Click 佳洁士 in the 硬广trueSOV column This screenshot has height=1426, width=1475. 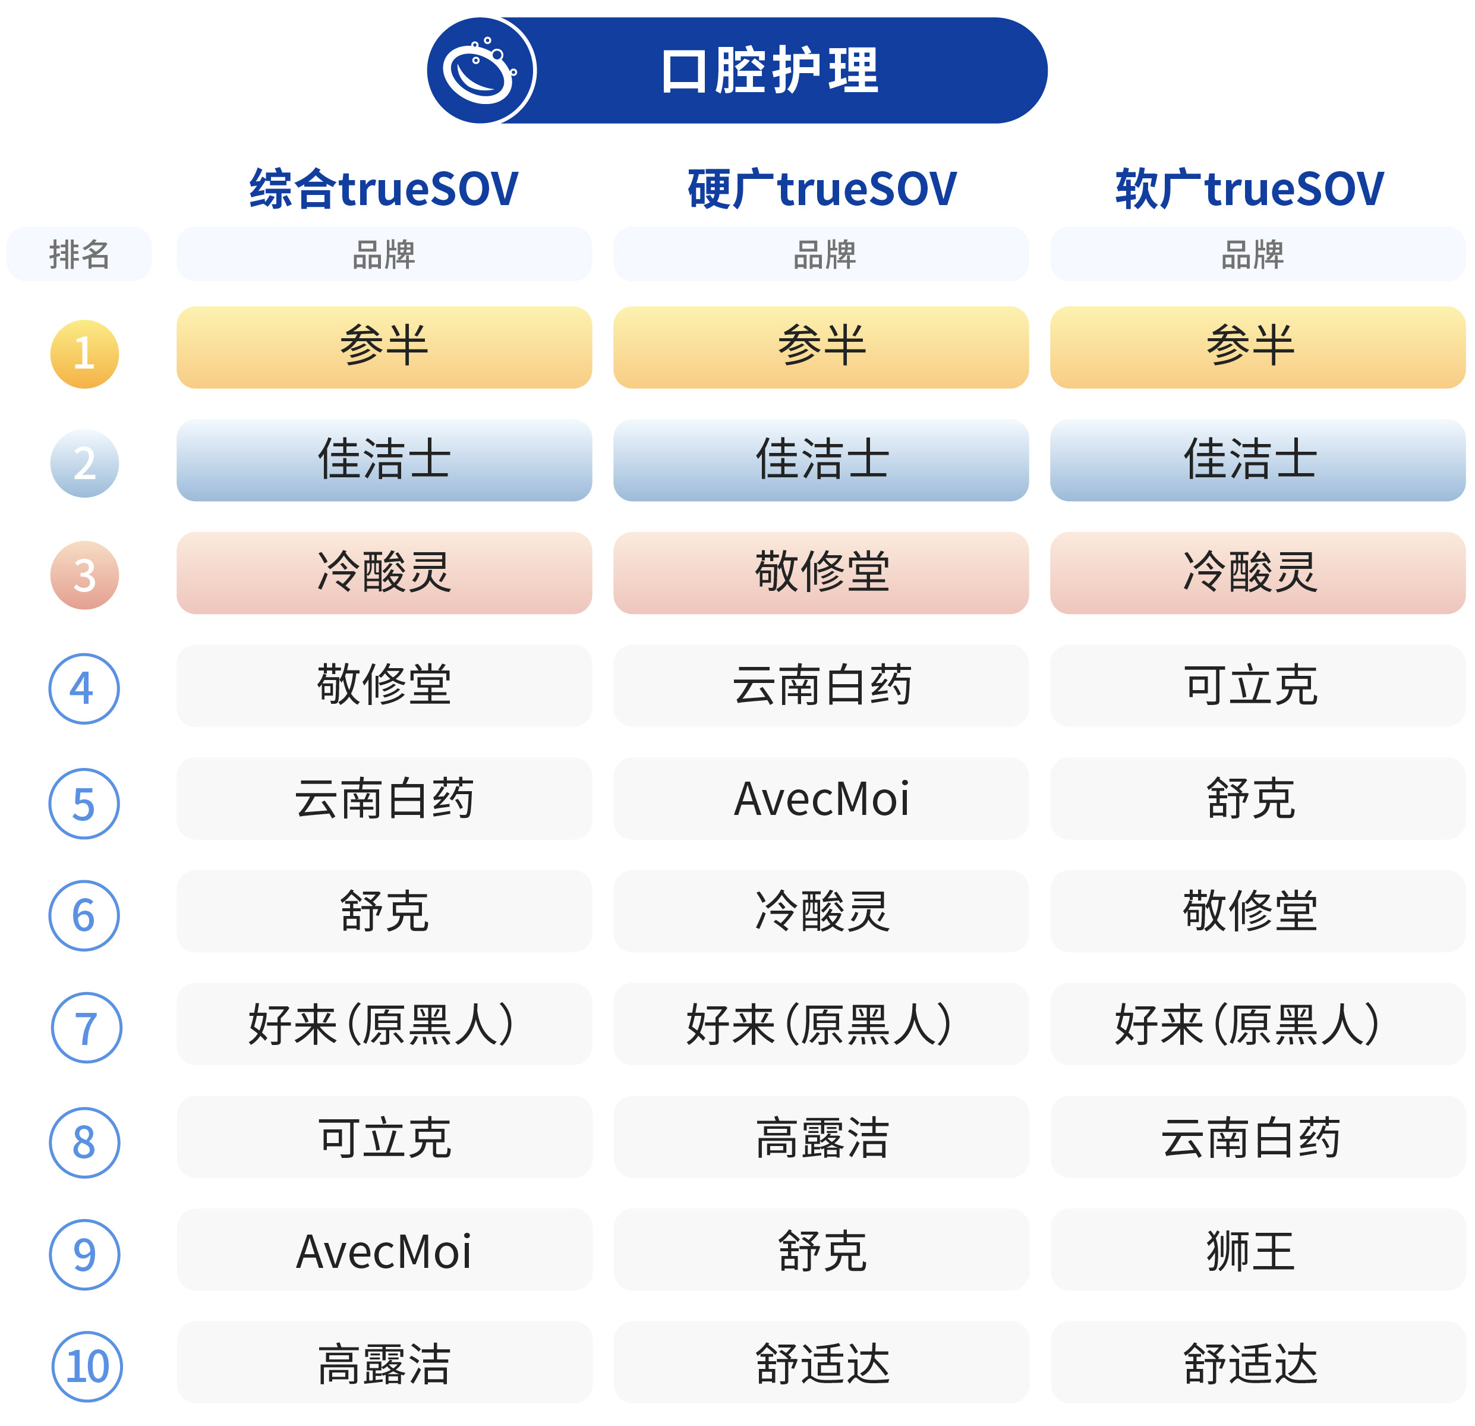(821, 460)
